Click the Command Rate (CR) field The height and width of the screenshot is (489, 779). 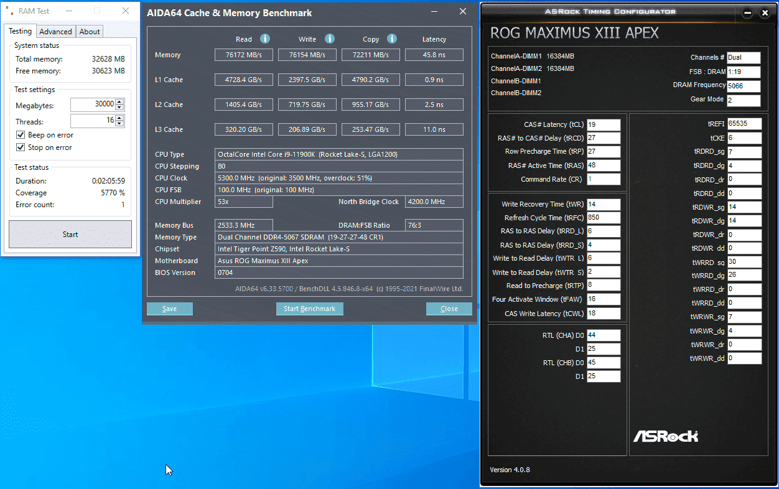[x=604, y=179]
